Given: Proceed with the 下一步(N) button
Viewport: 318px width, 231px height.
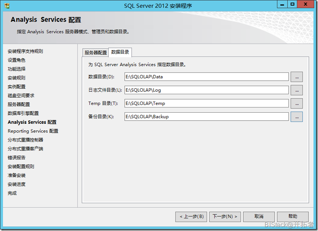Looking at the screenshot, I should (225, 217).
